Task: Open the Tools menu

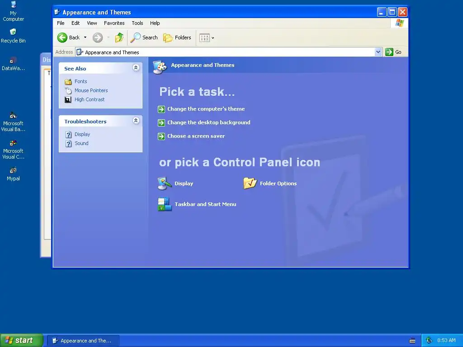Action: (137, 23)
